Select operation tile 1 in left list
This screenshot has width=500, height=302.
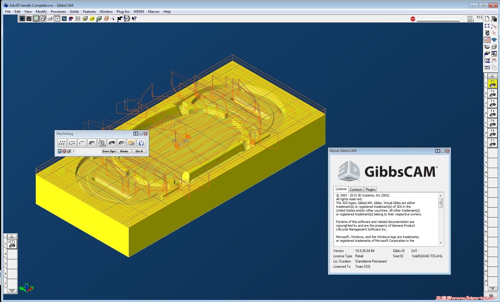[x=12, y=244]
